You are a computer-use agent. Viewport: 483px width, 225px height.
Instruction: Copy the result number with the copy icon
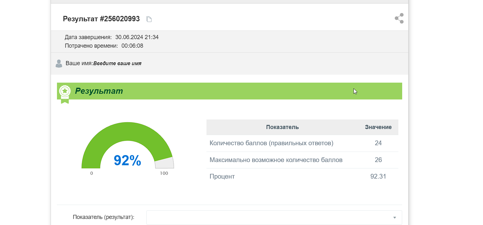pyautogui.click(x=149, y=19)
